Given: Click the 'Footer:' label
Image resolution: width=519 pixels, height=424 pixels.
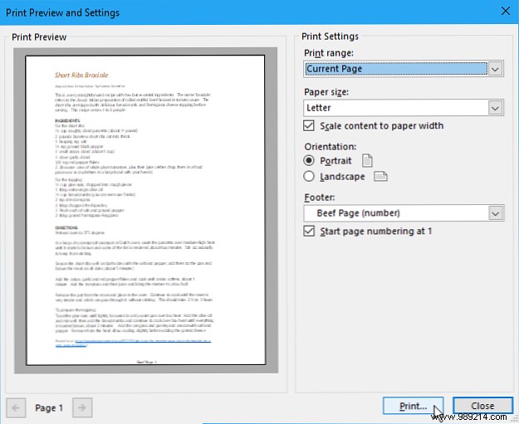Looking at the screenshot, I should point(320,197).
